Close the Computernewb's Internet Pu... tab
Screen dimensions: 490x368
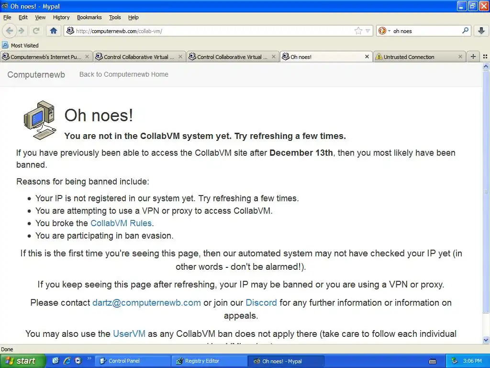coord(87,57)
